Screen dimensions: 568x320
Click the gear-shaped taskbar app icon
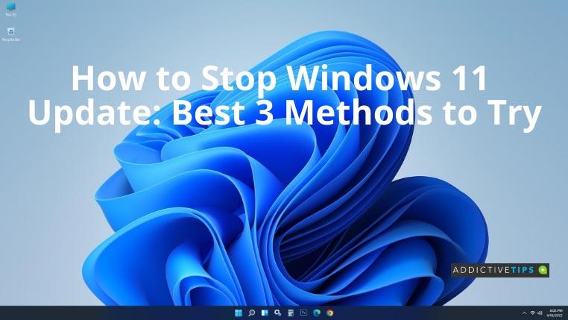click(277, 313)
